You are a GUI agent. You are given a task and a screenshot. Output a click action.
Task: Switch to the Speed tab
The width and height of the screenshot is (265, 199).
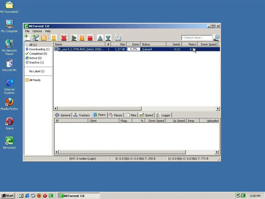(146, 115)
